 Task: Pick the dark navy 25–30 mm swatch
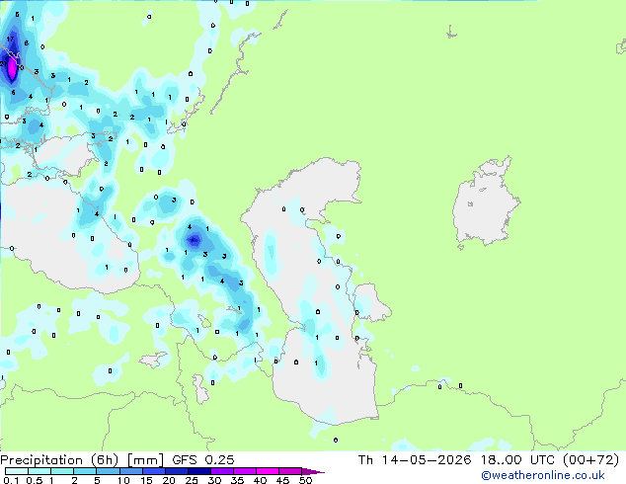pos(199,471)
